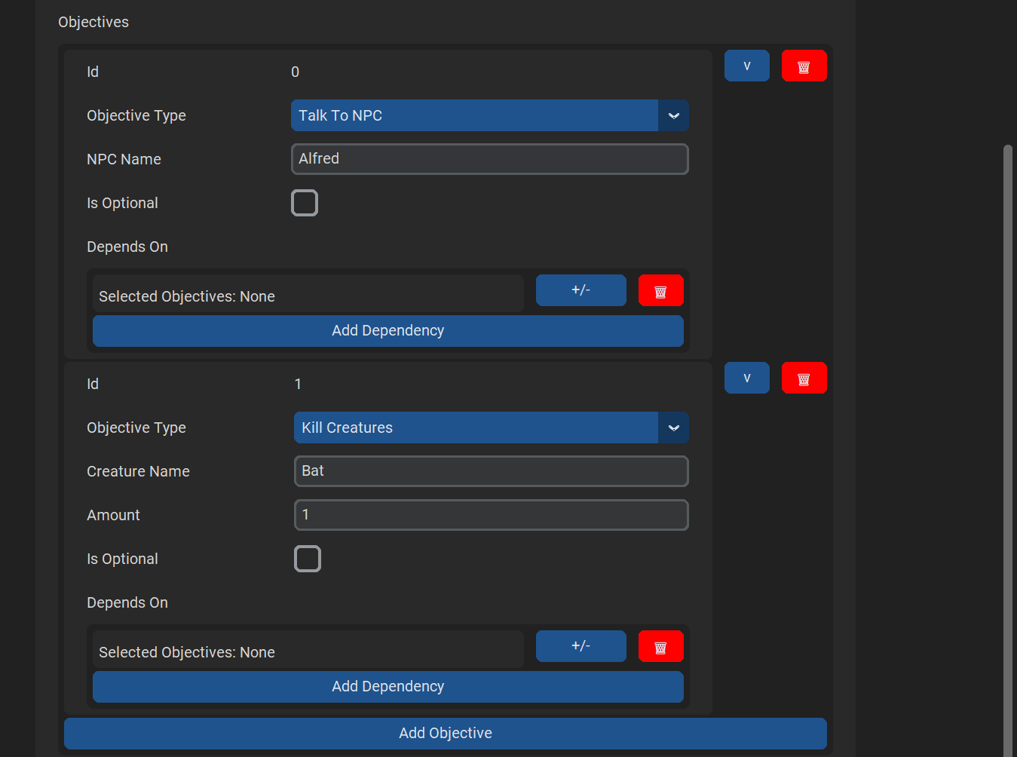This screenshot has width=1017, height=757.
Task: Collapse objective 0 using the v button
Action: click(x=746, y=66)
